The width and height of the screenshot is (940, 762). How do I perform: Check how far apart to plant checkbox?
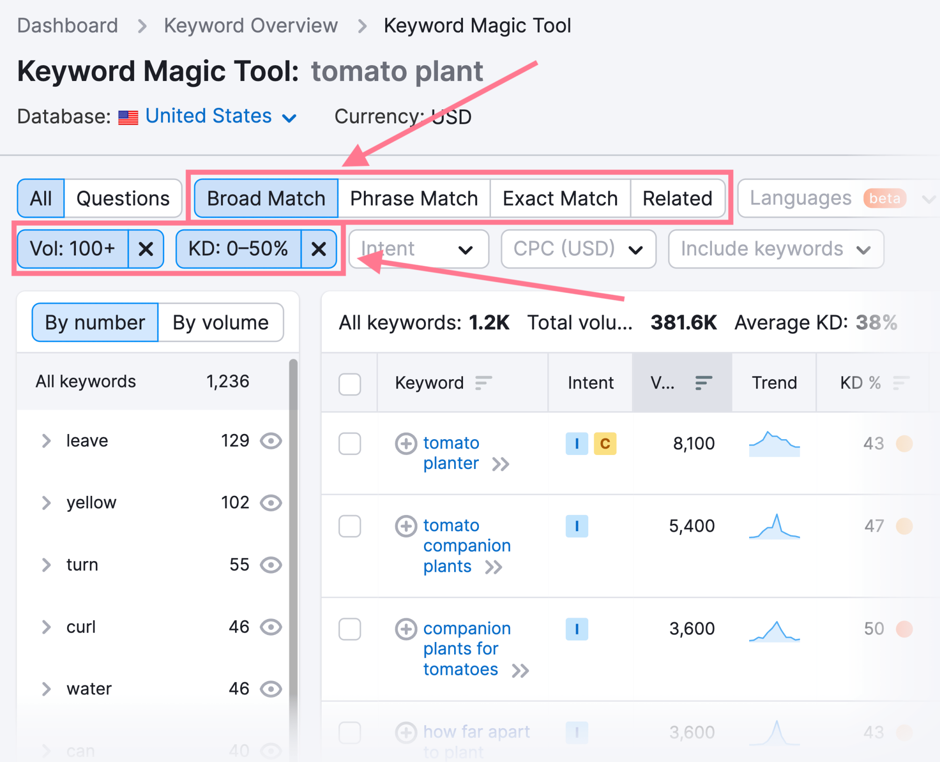tap(350, 732)
